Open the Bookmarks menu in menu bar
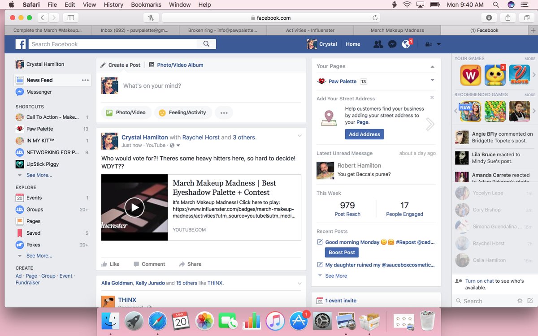Image resolution: width=538 pixels, height=336 pixels. coord(146,4)
